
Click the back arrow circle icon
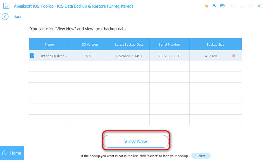5,17
